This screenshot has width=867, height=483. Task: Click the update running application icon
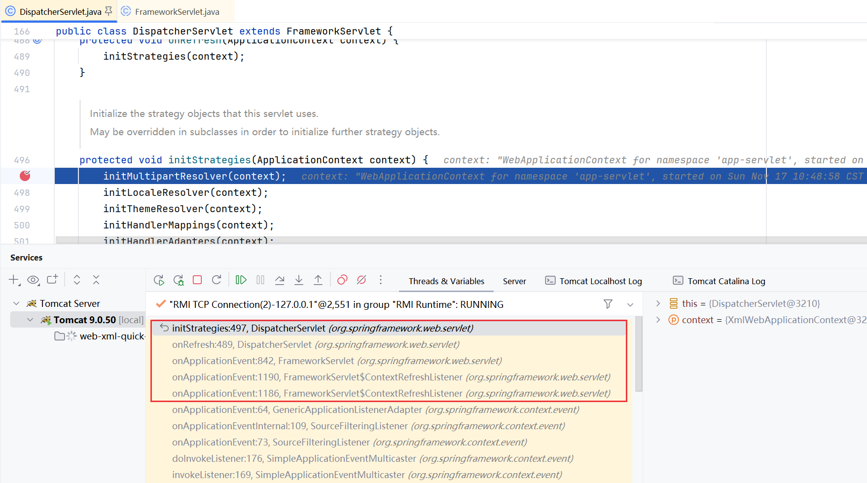point(217,280)
